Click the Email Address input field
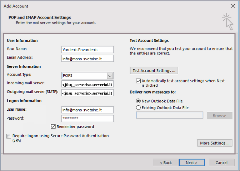 coord(87,58)
